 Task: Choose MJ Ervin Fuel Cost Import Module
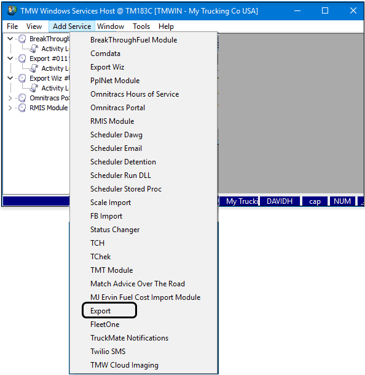pyautogui.click(x=143, y=297)
